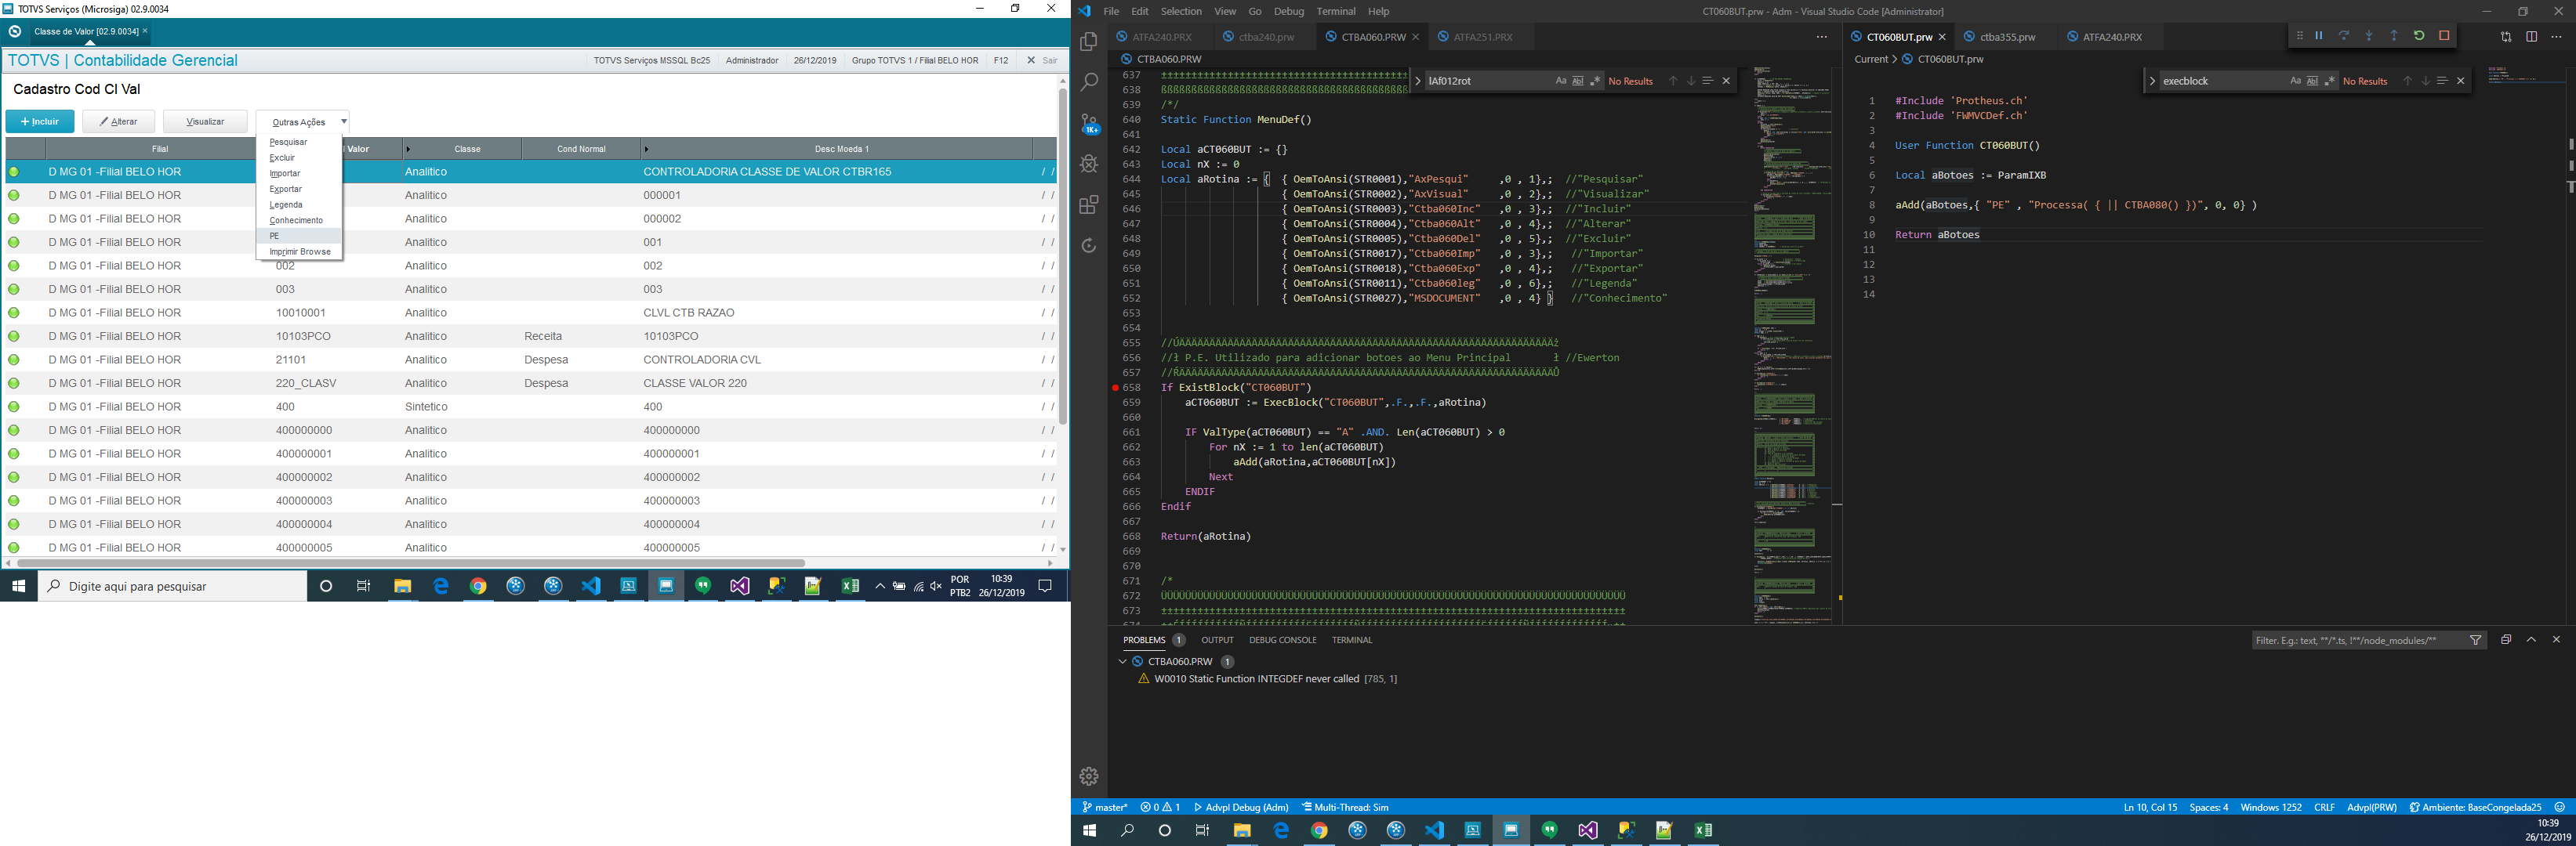Click the Incluir button

point(40,122)
